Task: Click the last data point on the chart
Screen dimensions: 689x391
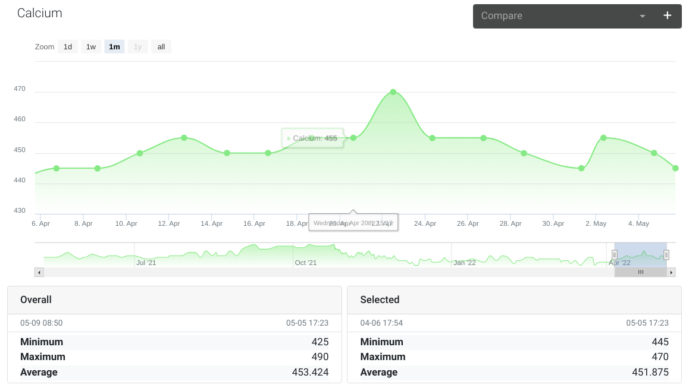Action: tap(675, 168)
